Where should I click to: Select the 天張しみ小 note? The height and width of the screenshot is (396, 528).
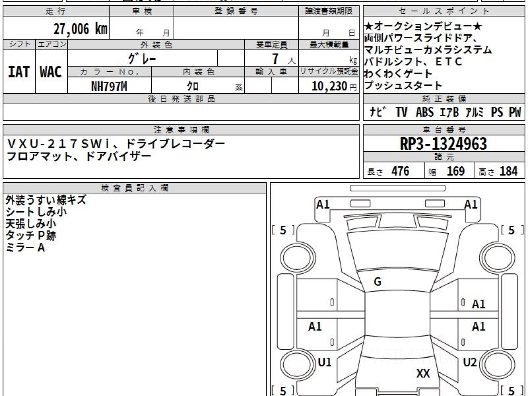coord(31,224)
